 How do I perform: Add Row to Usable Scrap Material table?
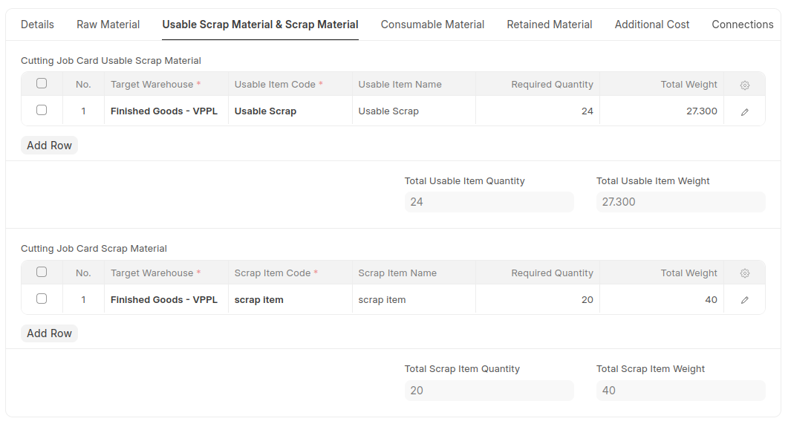[50, 146]
